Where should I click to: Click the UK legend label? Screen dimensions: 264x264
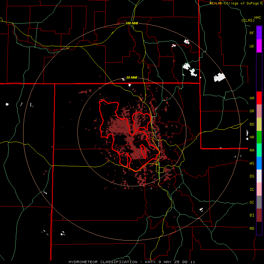point(252,46)
